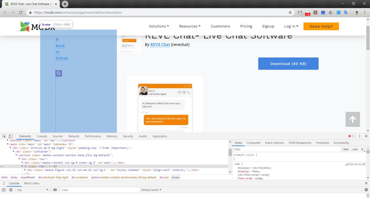This screenshot has height=198, width=370.
Task: Expand the section class="menu" node
Action: click(8, 141)
